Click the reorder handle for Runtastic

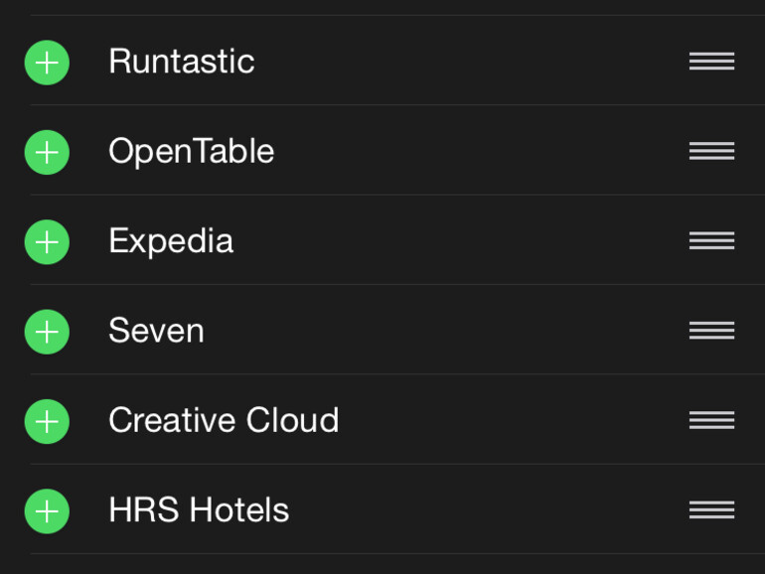tap(711, 62)
